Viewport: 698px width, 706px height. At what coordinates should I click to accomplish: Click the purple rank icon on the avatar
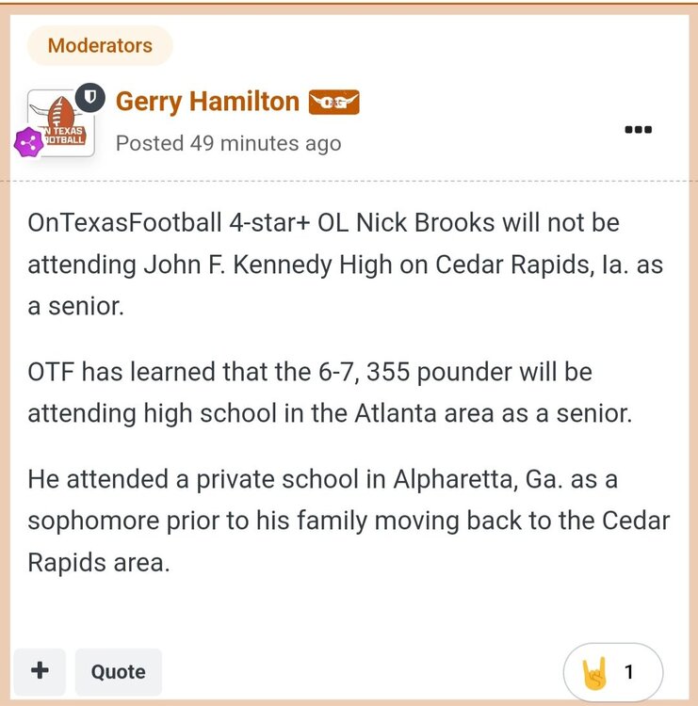[29, 144]
